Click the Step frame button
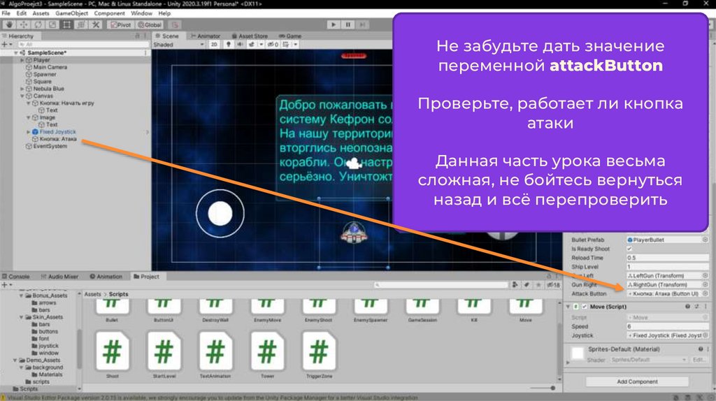 coord(363,24)
